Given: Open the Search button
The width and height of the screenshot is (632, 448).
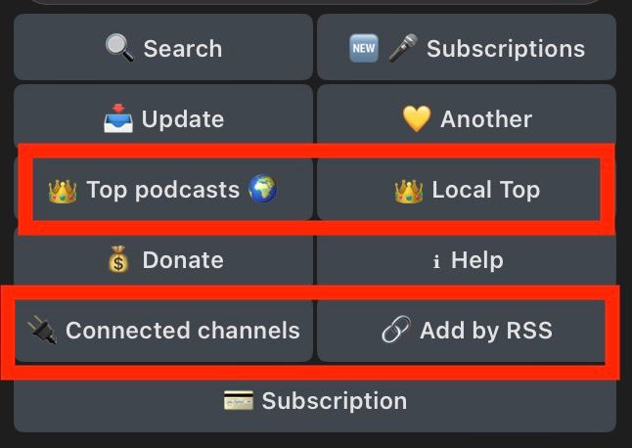Looking at the screenshot, I should click(x=163, y=47).
